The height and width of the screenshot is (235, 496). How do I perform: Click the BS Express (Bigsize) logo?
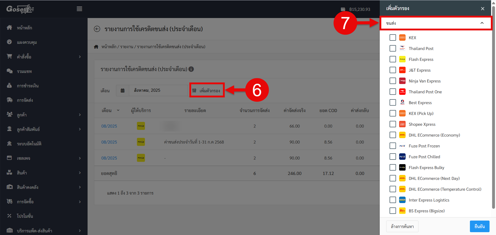coord(402,211)
